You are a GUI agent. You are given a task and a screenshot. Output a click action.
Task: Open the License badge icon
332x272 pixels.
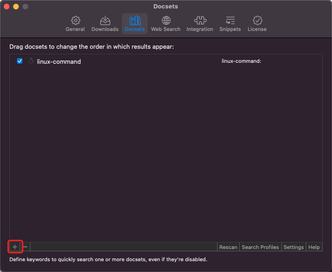tap(257, 21)
